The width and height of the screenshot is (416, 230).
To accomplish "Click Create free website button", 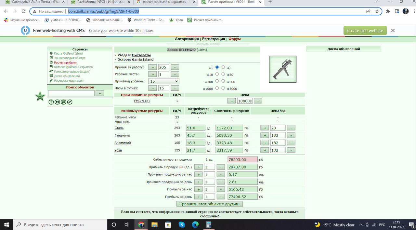I will pyautogui.click(x=365, y=31).
